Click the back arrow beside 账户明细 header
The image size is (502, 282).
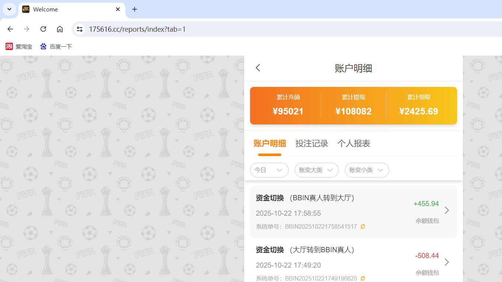click(257, 68)
